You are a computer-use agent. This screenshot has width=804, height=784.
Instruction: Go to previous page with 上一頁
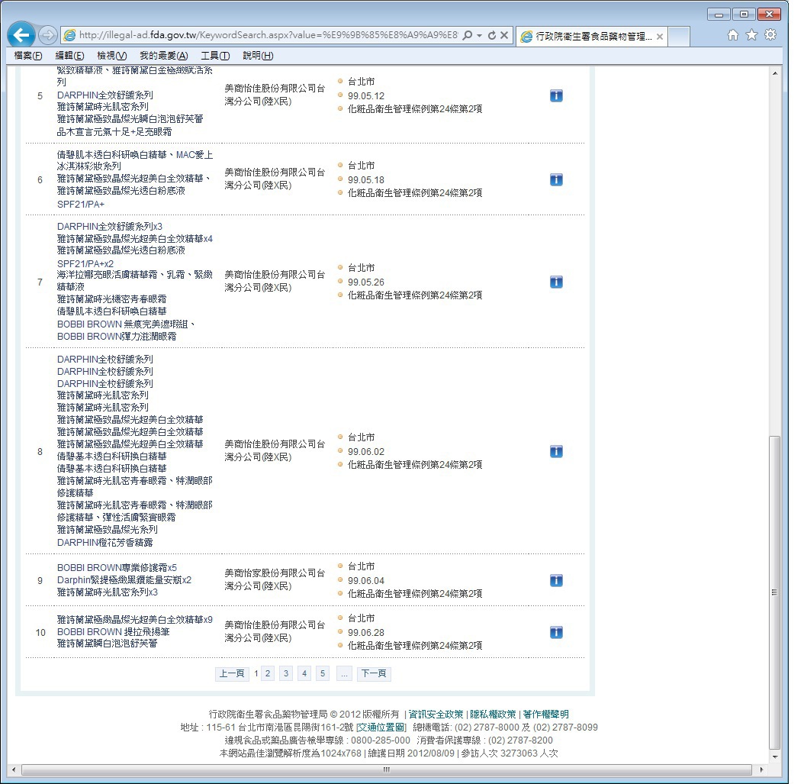point(232,673)
